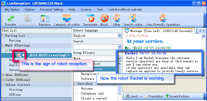The width and height of the screenshot is (207, 101).
Task: Expand the toolbar overflow arrow
Action: (205, 26)
